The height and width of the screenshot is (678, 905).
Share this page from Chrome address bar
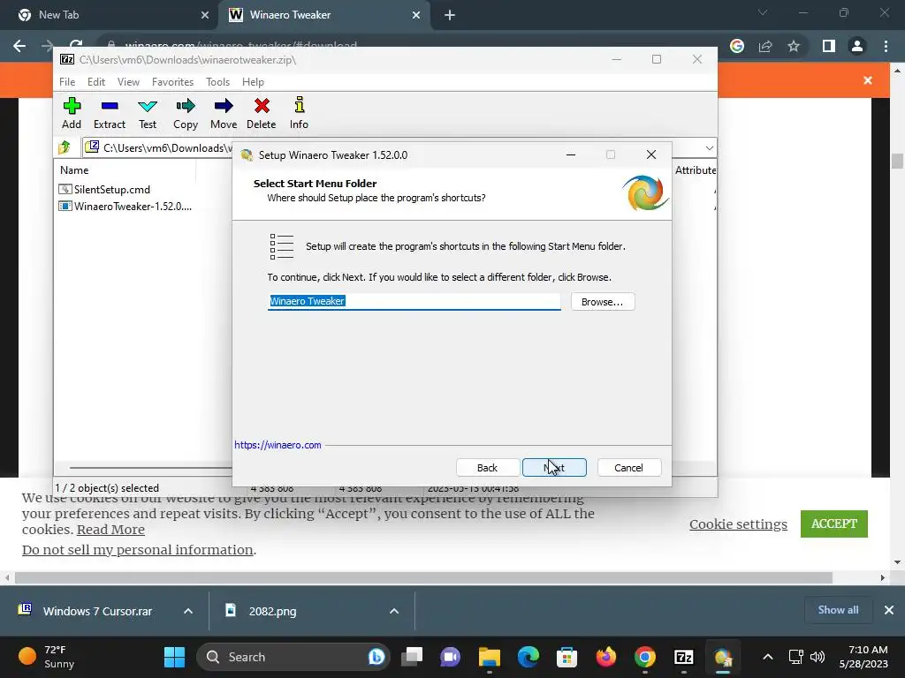coord(765,46)
